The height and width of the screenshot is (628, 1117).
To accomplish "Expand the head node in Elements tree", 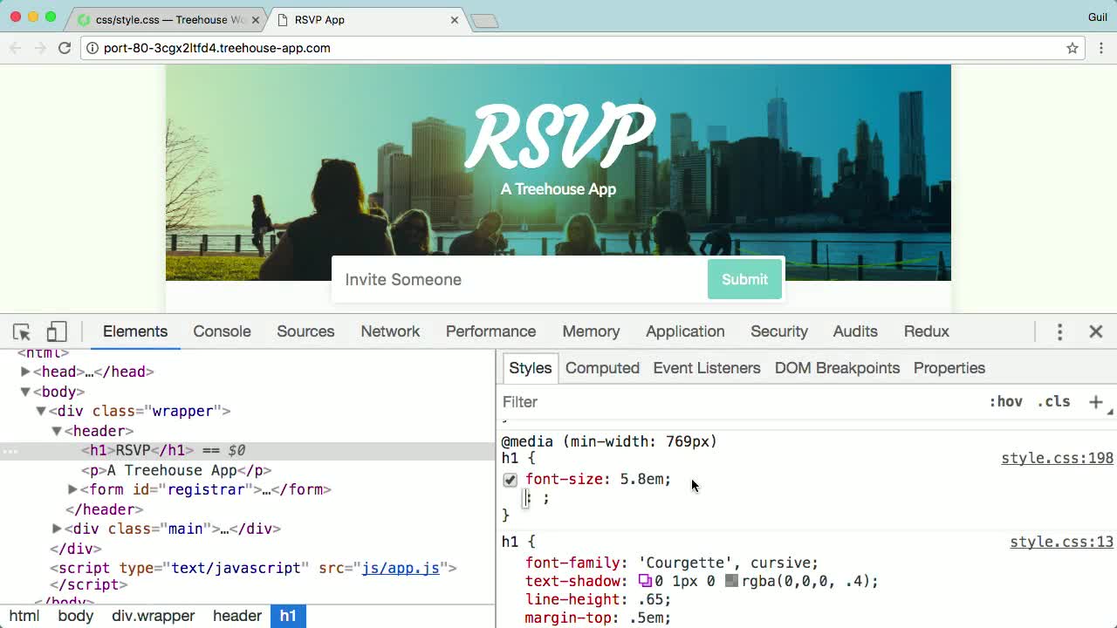I will [x=25, y=371].
